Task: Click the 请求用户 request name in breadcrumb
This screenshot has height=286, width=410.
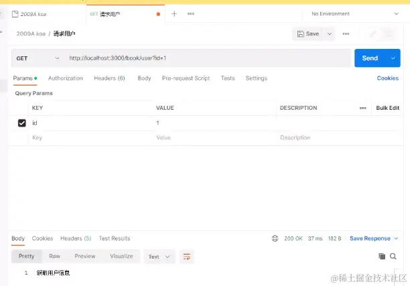Action: point(64,33)
